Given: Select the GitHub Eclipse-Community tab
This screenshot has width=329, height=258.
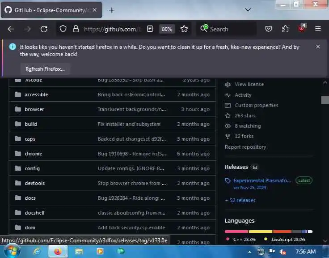Looking at the screenshot, I should (x=51, y=10).
